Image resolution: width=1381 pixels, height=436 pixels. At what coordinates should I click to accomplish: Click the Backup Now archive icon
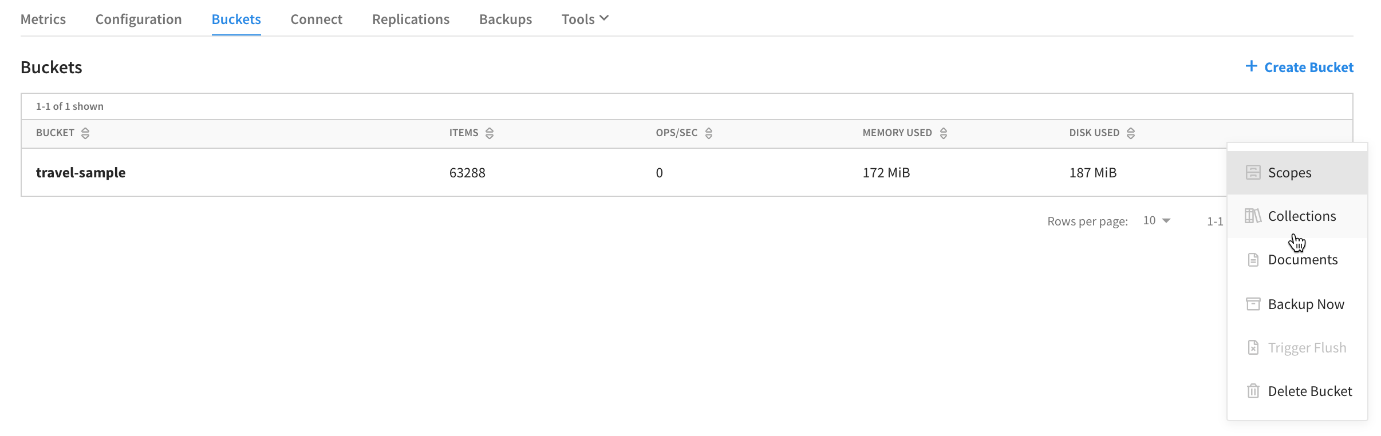[x=1253, y=303]
